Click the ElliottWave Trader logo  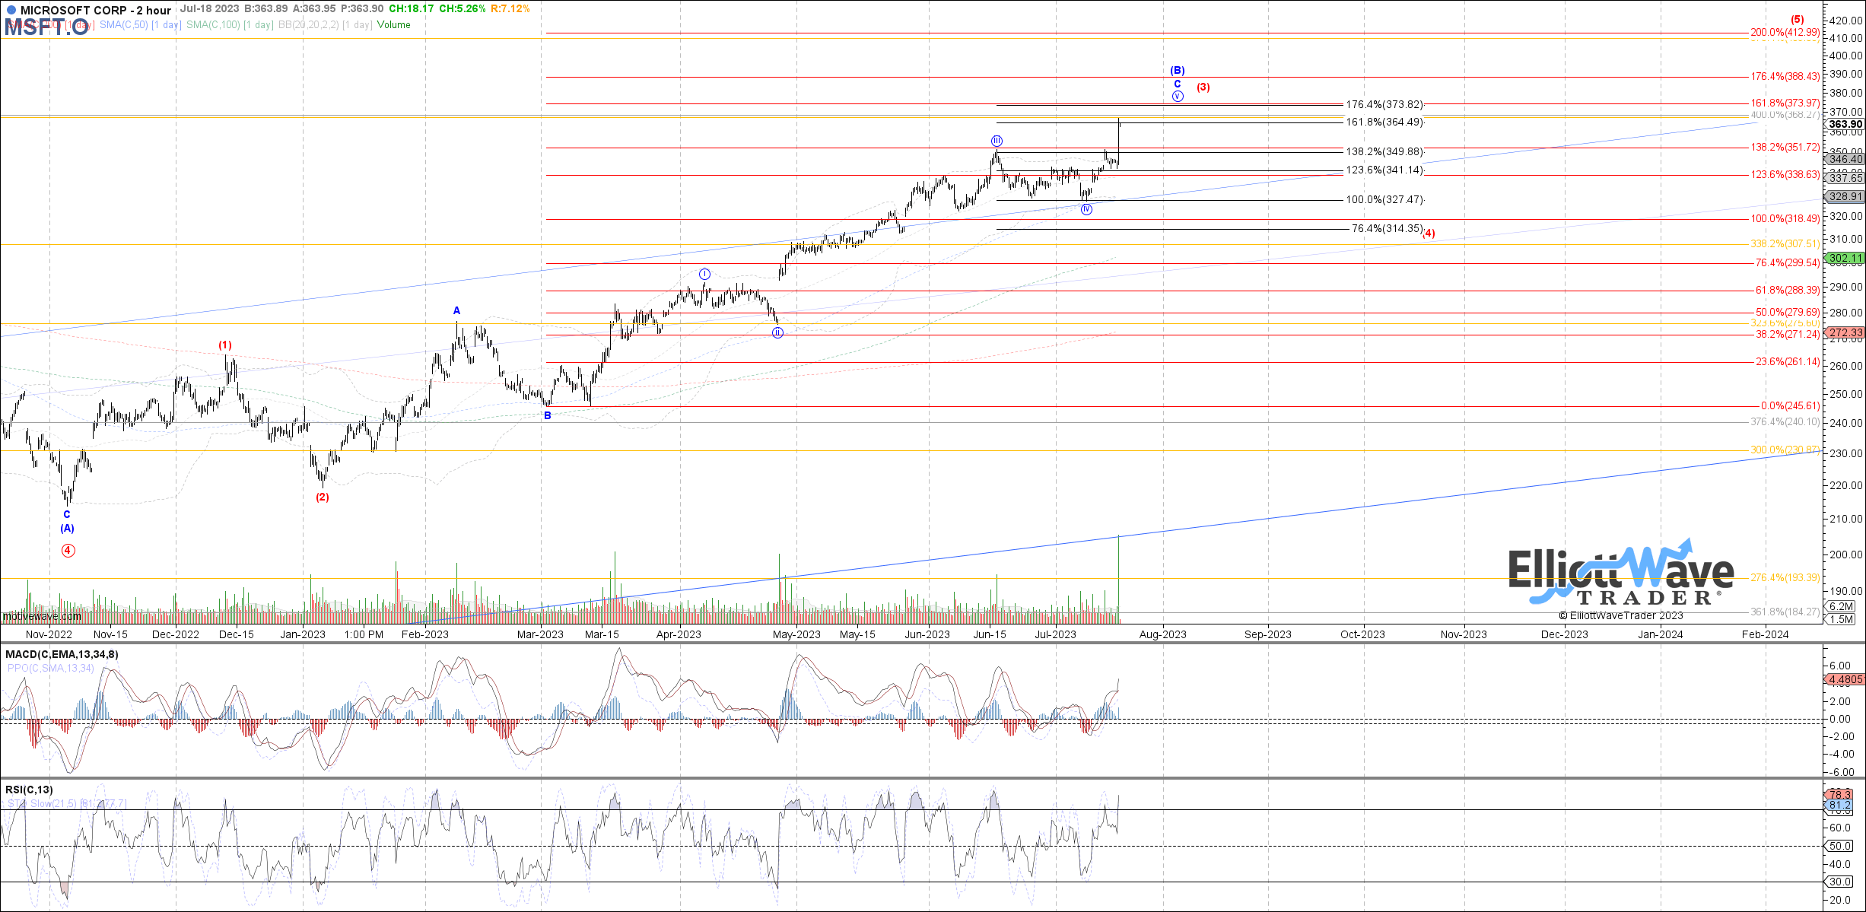(x=1620, y=574)
